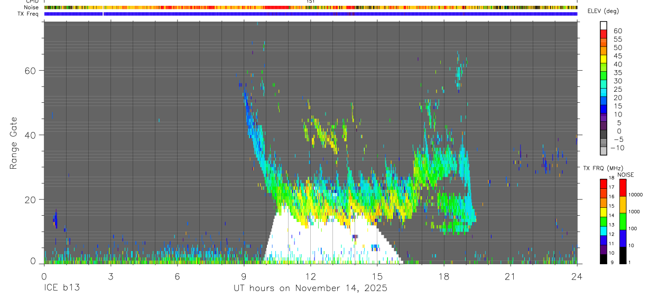Viewport: 649px width, 299px height.
Task: Click the "12" hour tick on UT axis
Action: coord(310,276)
